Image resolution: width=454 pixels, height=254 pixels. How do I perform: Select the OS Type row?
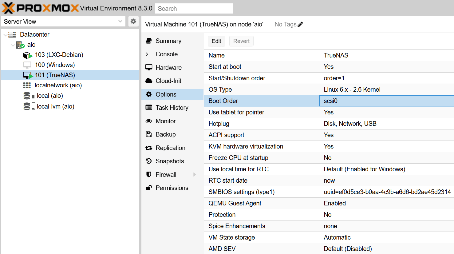tap(329, 89)
